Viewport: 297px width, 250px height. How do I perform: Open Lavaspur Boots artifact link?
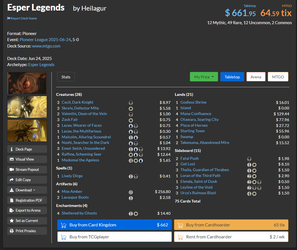coord(75,197)
